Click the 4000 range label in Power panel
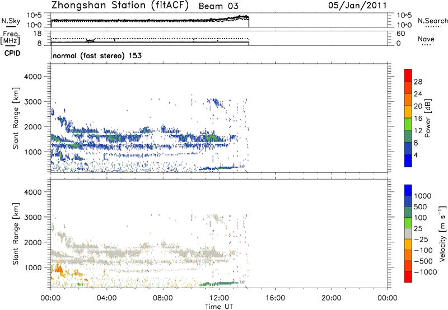 32,77
